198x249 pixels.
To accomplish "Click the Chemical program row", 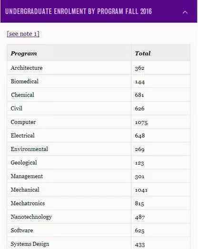I will coord(99,95).
